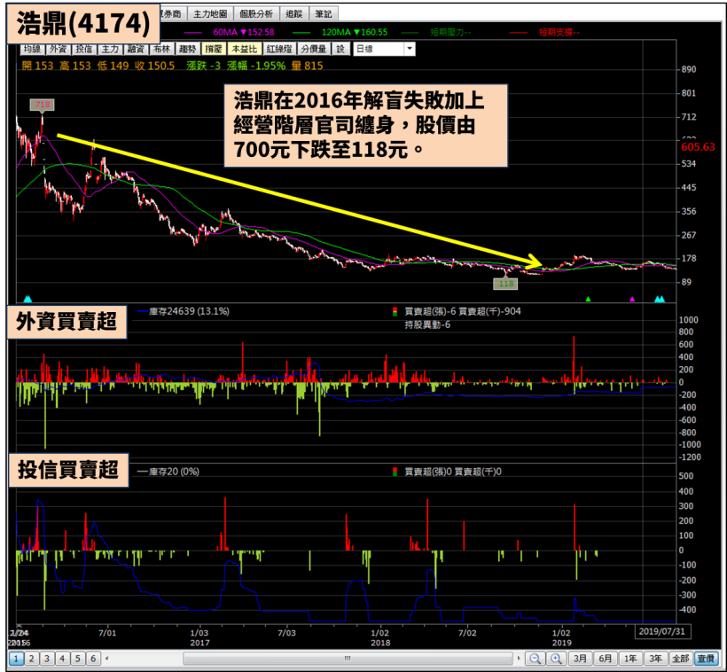Click the 紅綠燈 traffic light button

279,49
